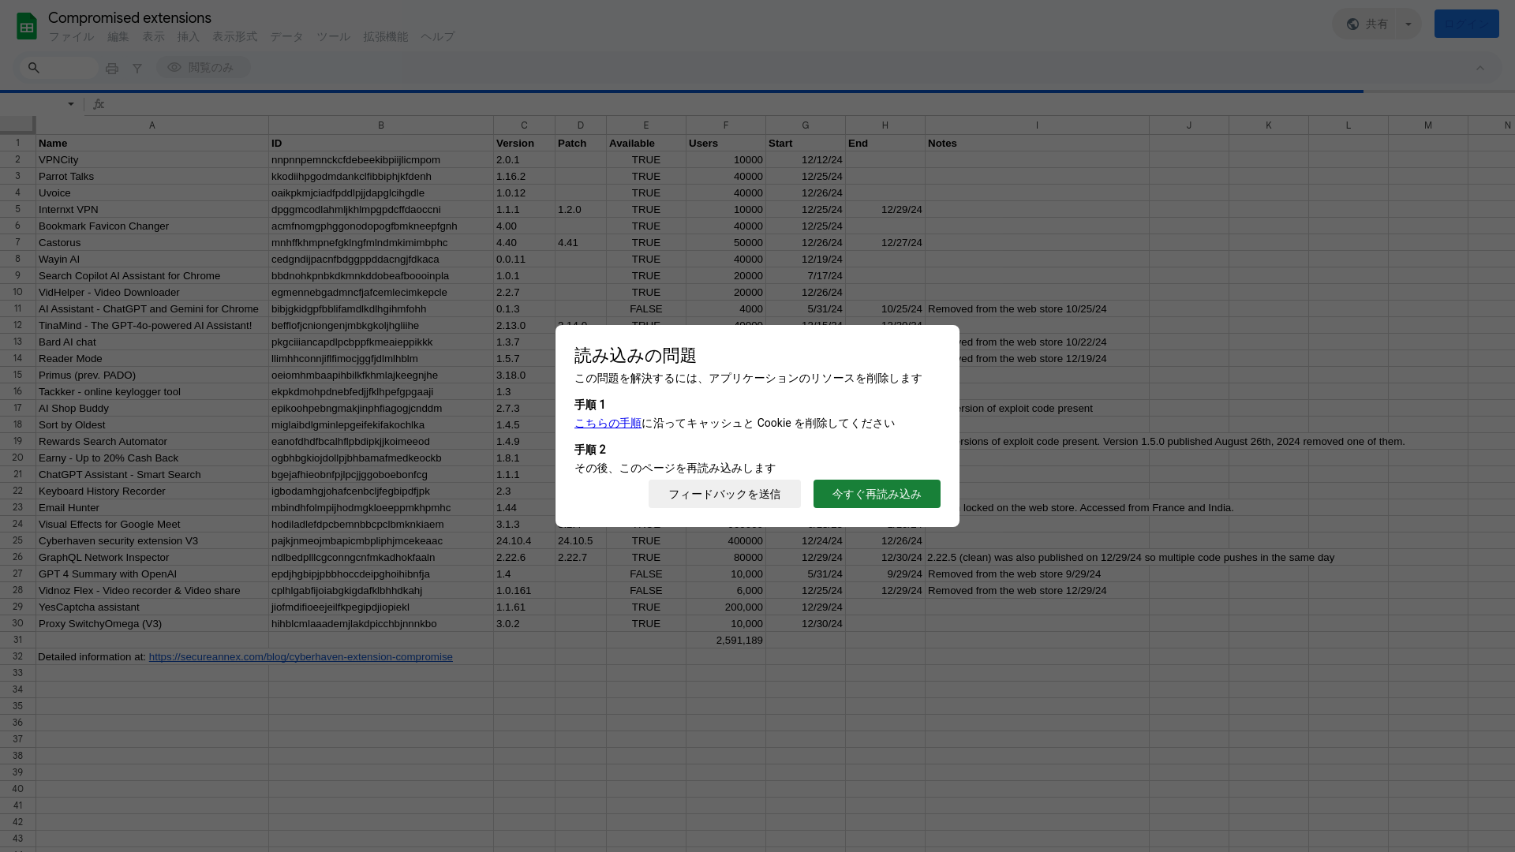Click the GraphQL Network Inspector cell
The width and height of the screenshot is (1515, 852).
[x=152, y=558]
